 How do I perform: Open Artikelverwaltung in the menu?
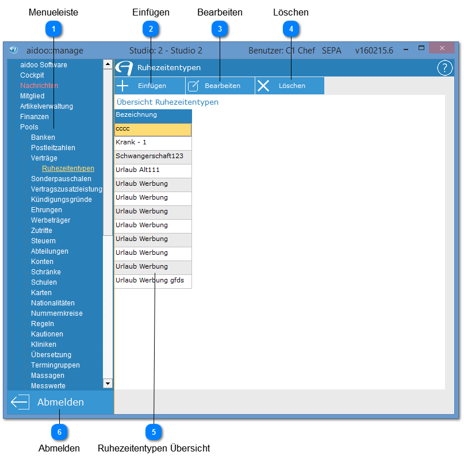pos(47,106)
